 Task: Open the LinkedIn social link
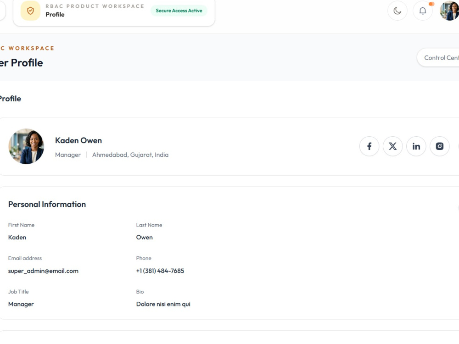click(x=416, y=146)
